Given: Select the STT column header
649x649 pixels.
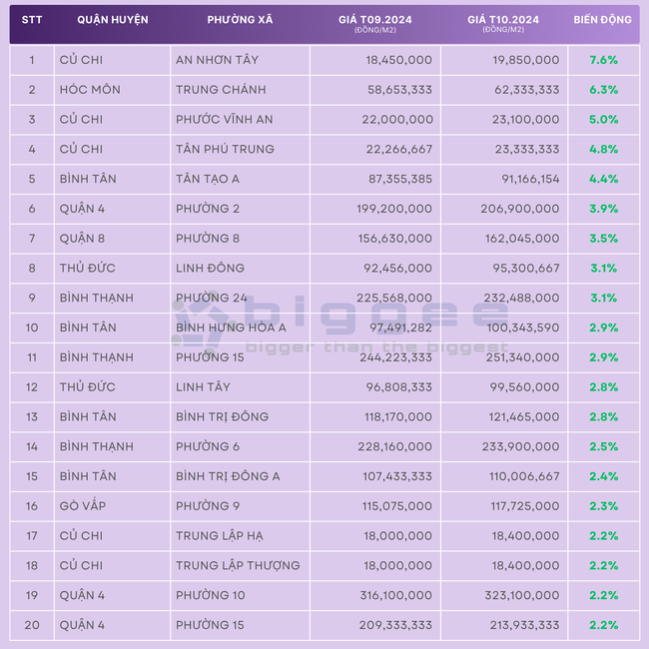Looking at the screenshot, I should point(32,19).
